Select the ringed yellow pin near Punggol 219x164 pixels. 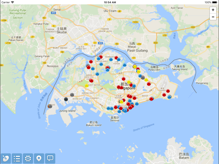tap(135, 67)
